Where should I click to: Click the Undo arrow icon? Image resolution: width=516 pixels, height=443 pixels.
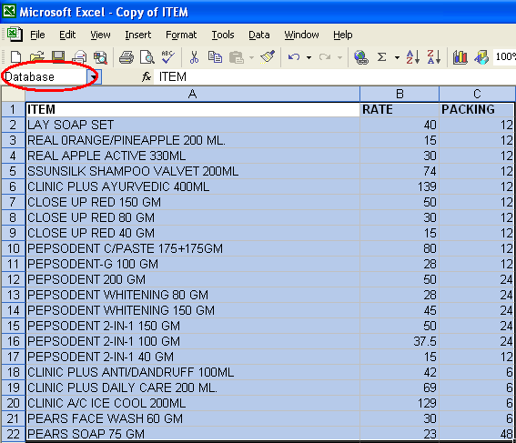point(294,57)
